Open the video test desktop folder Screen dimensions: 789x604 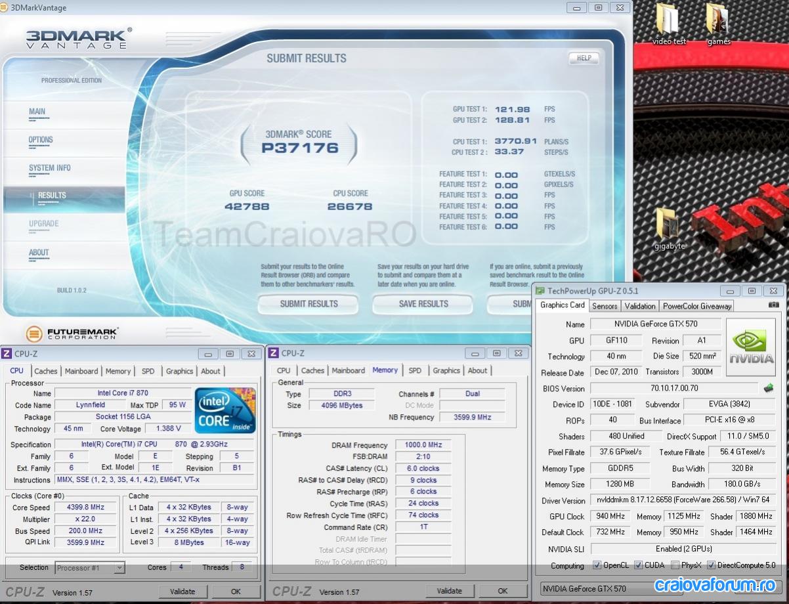click(668, 25)
